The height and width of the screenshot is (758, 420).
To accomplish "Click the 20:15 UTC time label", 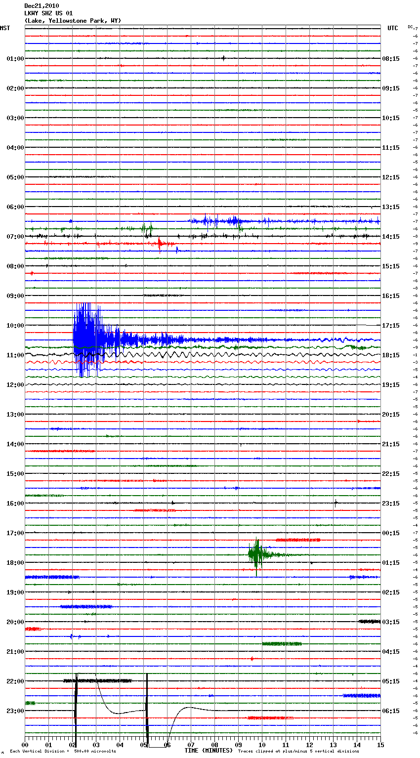I will pyautogui.click(x=391, y=415).
